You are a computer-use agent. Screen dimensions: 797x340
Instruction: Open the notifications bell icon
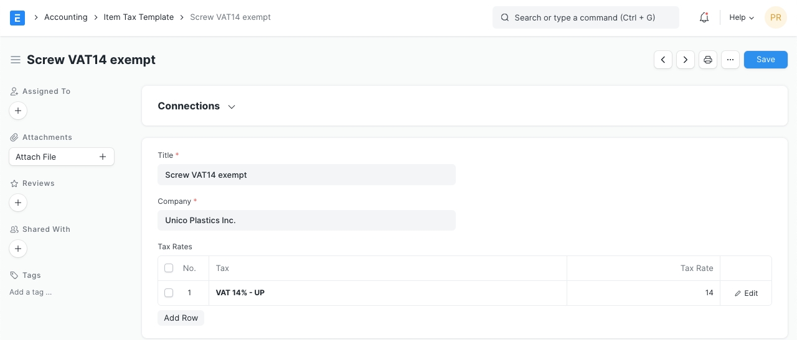(704, 17)
